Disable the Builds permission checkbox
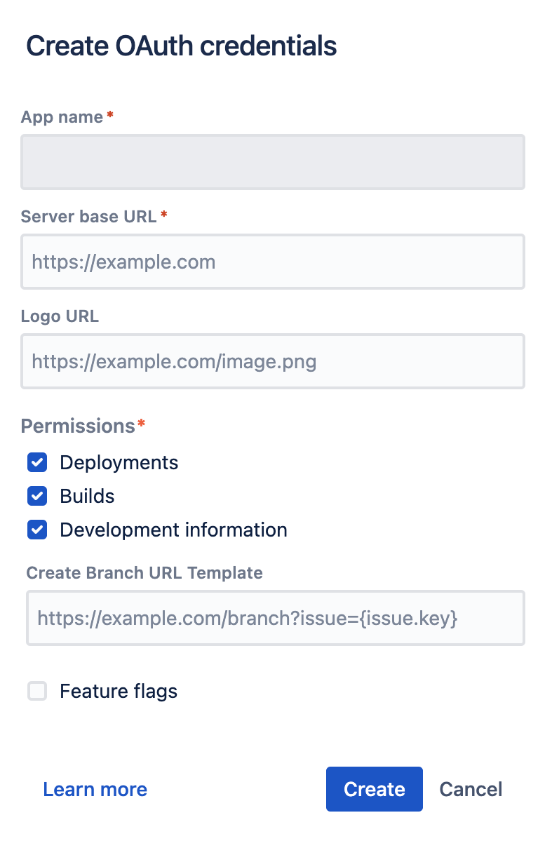Screen dimensions: 552x841 37,496
